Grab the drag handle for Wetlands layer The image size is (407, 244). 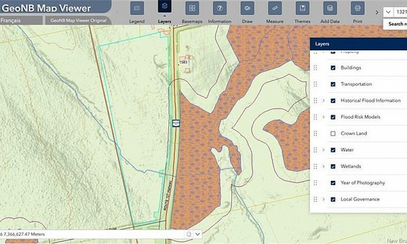tap(315, 166)
